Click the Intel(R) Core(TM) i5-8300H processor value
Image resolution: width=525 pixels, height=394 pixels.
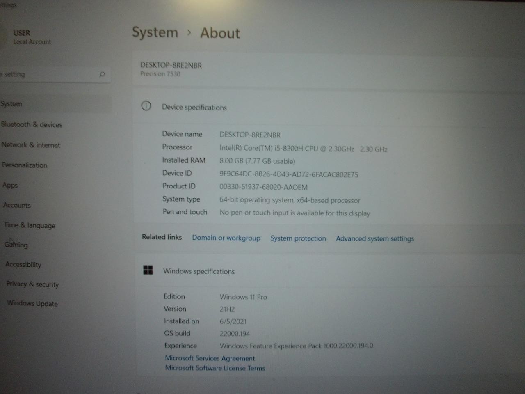[x=304, y=149]
